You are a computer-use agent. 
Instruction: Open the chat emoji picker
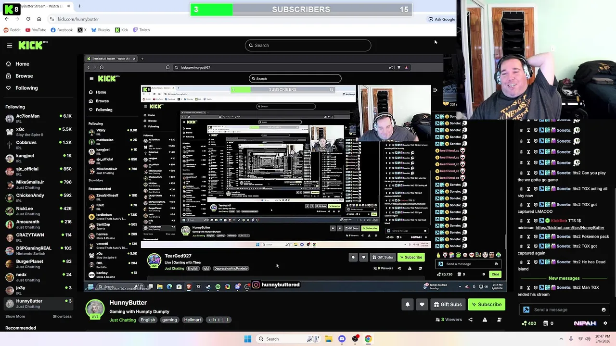pos(603,310)
